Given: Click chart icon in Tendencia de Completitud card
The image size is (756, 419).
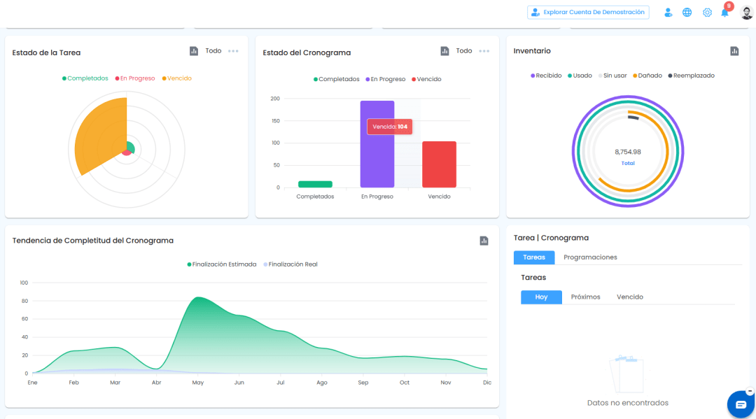Looking at the screenshot, I should click(x=484, y=241).
